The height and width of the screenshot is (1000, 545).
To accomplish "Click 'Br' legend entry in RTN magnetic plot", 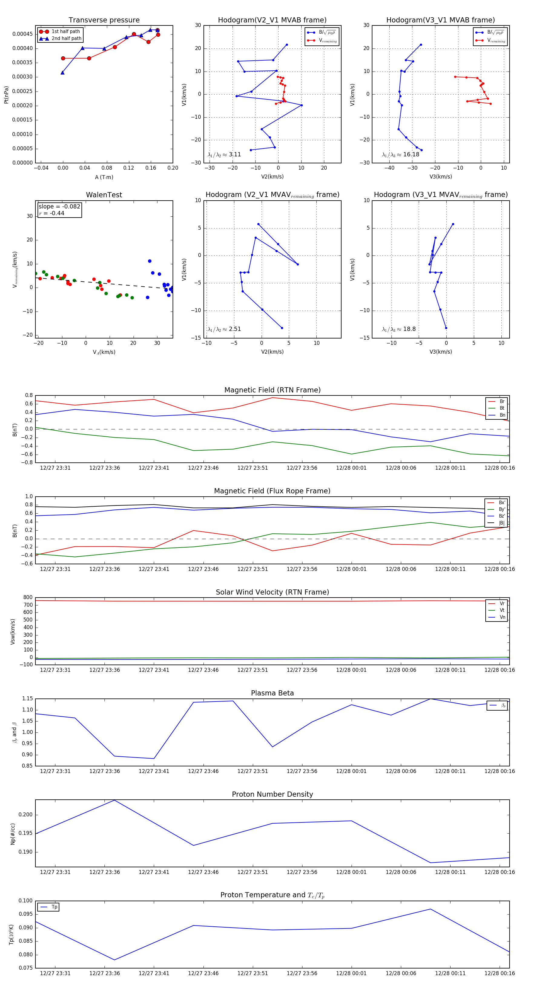I will 497,402.
